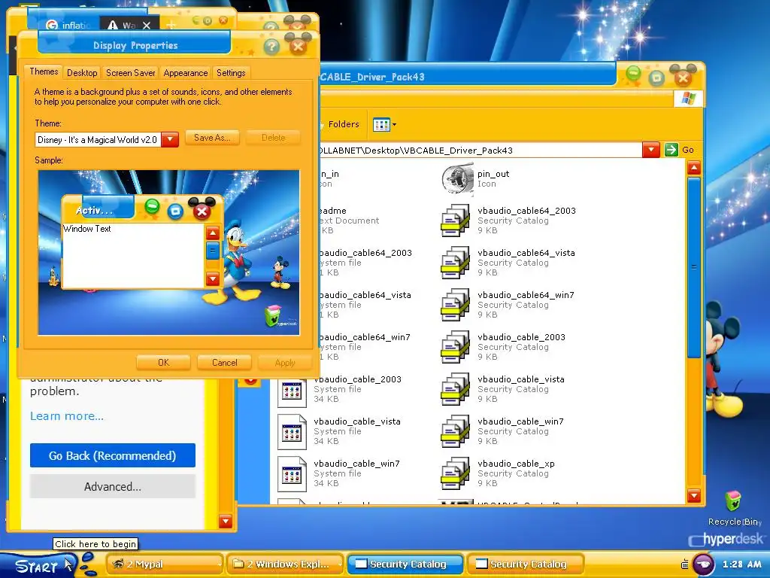Click the Recycle Bin desktop icon
The height and width of the screenshot is (578, 770).
click(x=734, y=501)
